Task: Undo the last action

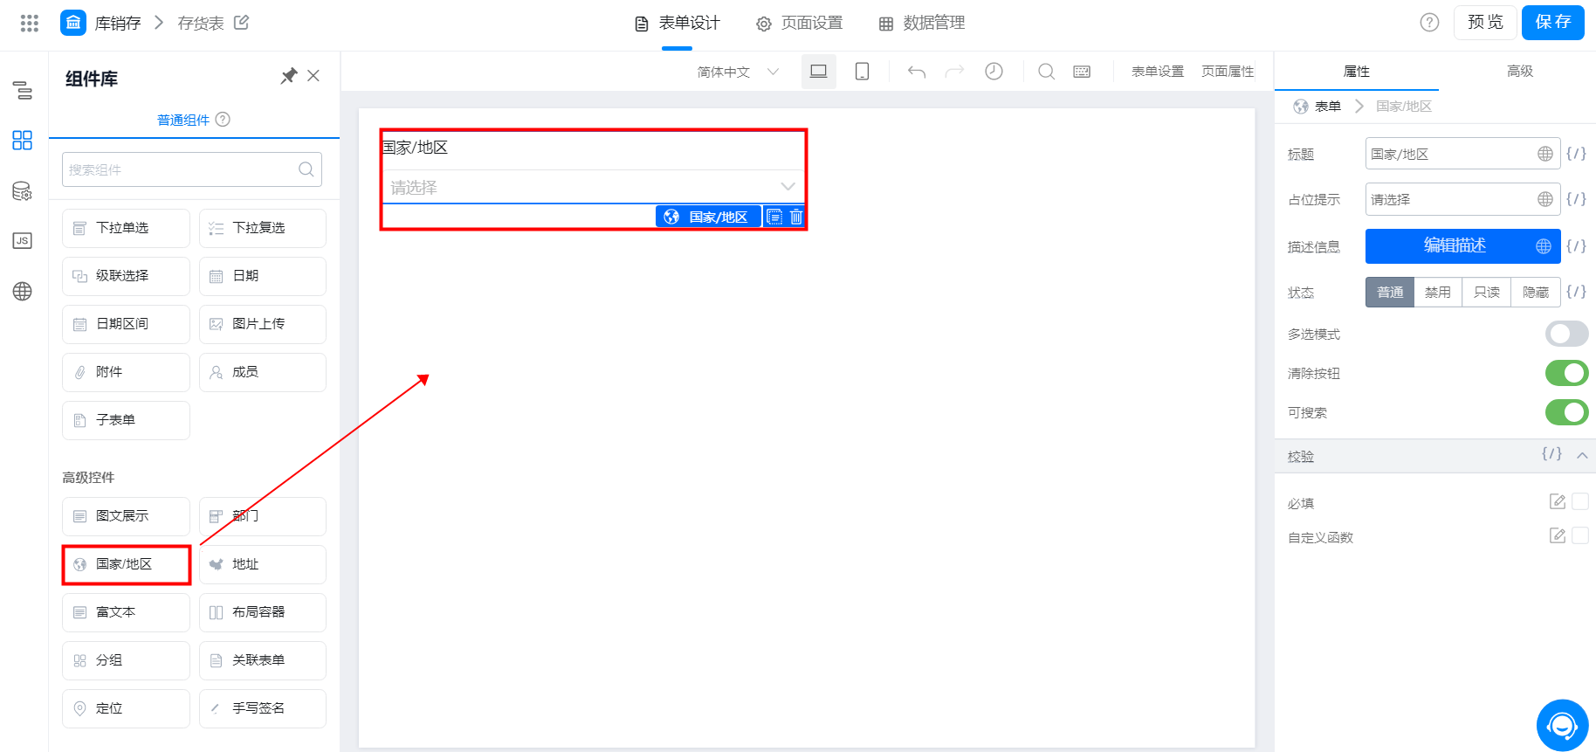Action: (916, 72)
